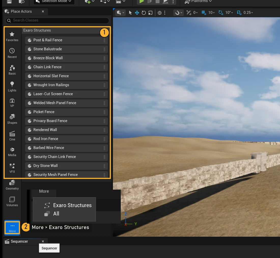Select Rod Iron Fence actor

(x=66, y=139)
